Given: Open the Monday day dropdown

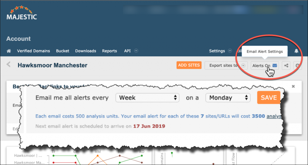Looking at the screenshot, I should point(228,98).
